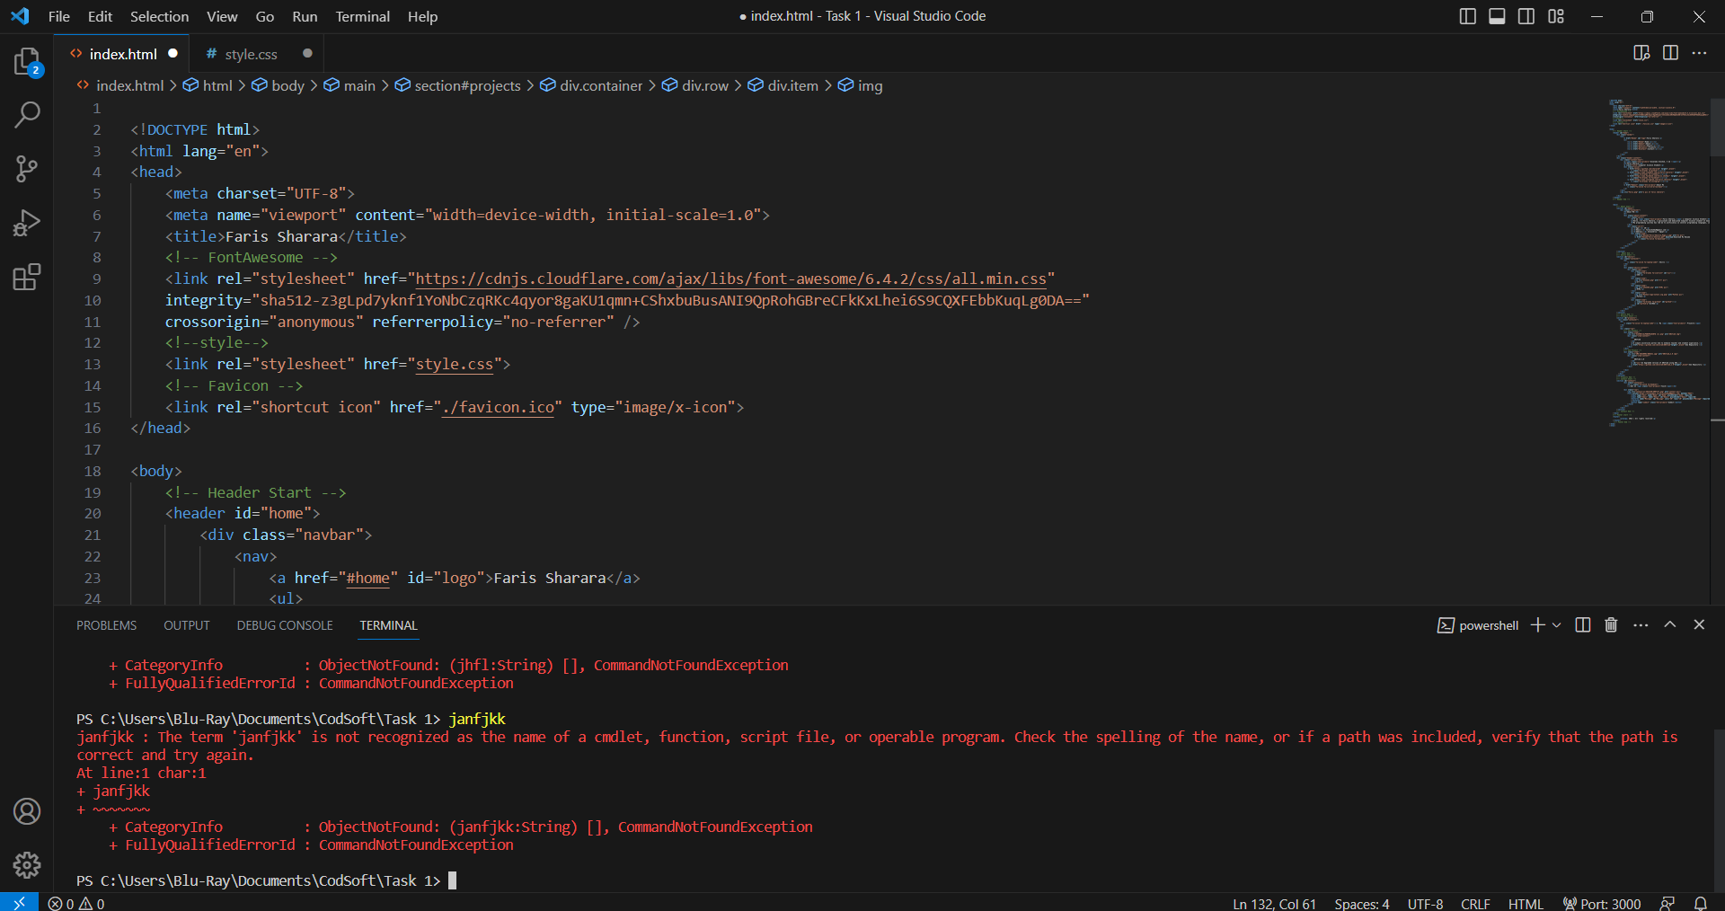Close the terminal panel
Viewport: 1725px width, 911px height.
[x=1699, y=624]
